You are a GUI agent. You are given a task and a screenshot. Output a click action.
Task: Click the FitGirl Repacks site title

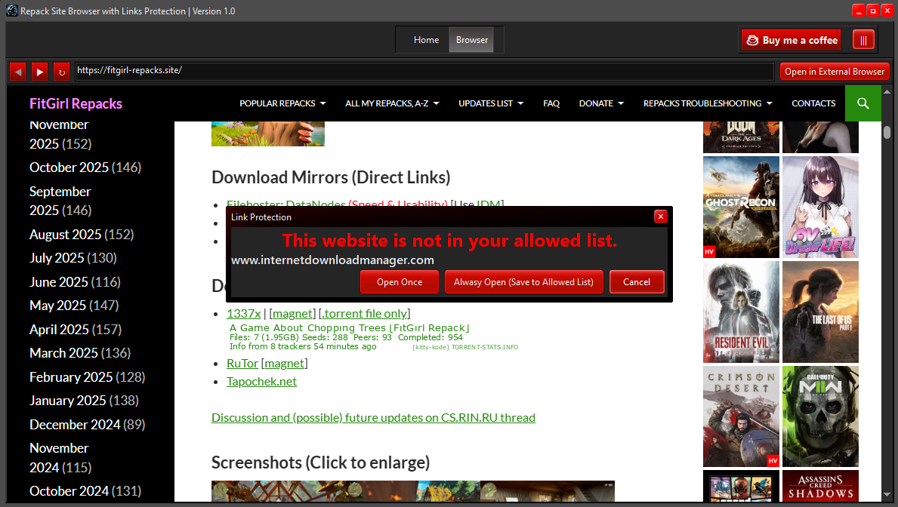click(76, 103)
